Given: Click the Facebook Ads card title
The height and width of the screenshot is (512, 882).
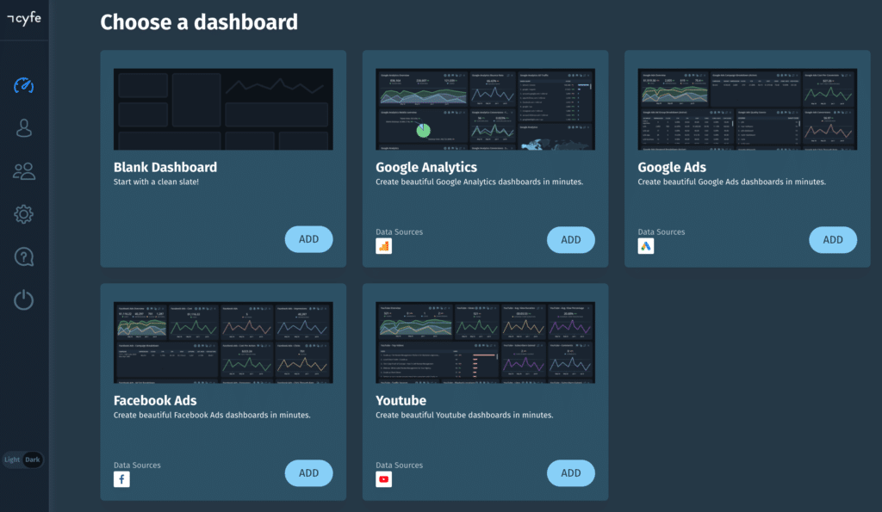Looking at the screenshot, I should (155, 401).
